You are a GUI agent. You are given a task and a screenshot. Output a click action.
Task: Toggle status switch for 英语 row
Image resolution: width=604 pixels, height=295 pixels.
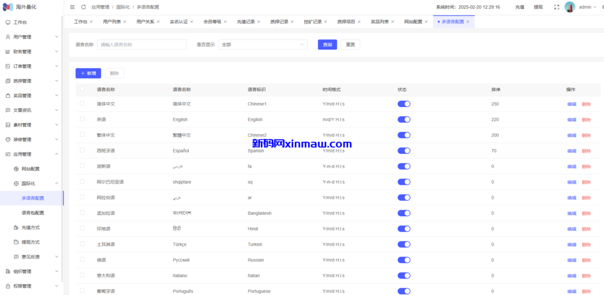tap(403, 120)
